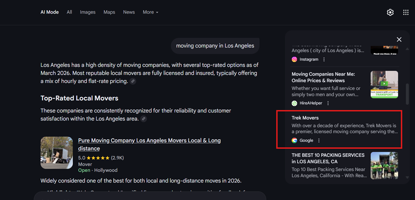Close the sources side panel

point(399,39)
